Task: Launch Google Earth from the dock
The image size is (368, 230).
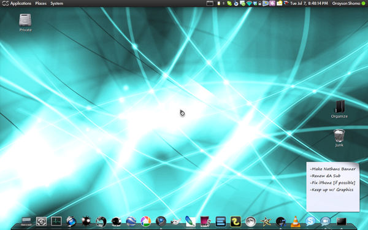Action: (131, 221)
